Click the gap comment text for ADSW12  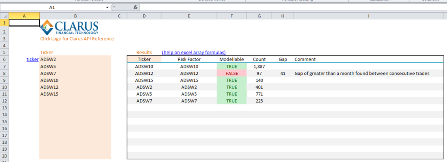pyautogui.click(x=362, y=73)
